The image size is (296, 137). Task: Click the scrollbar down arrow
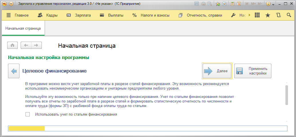click(x=287, y=122)
